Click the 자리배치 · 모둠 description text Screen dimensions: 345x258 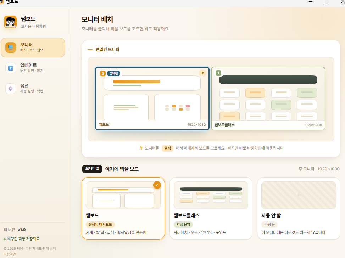(x=200, y=232)
